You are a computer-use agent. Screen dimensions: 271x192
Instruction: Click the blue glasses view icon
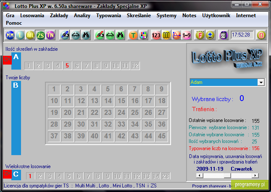(x=75, y=35)
